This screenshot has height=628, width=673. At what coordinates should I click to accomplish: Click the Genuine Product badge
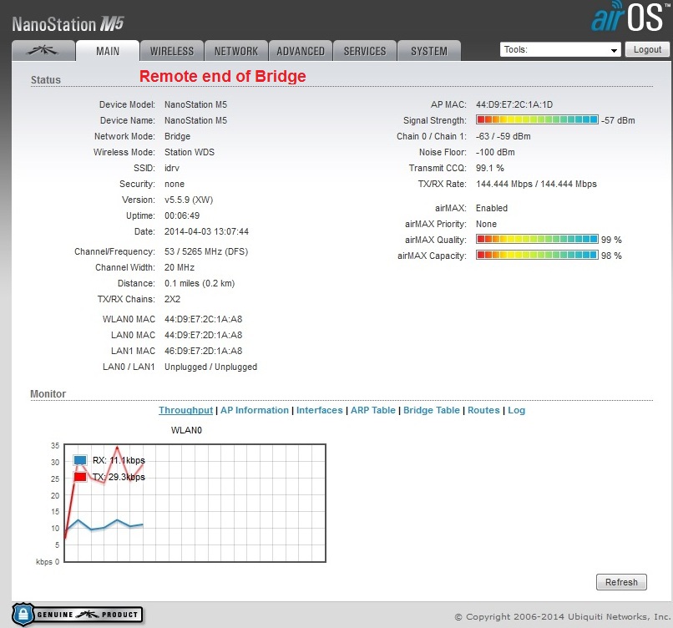coord(78,614)
